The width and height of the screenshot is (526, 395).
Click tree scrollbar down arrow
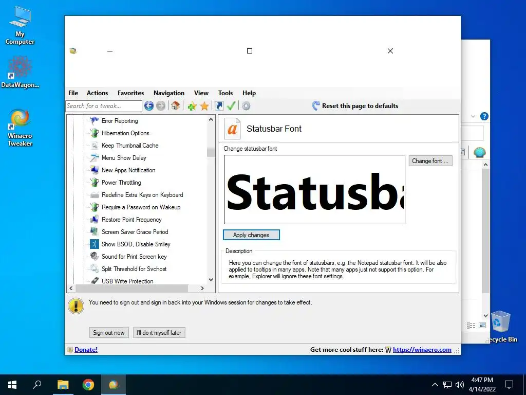coord(211,280)
